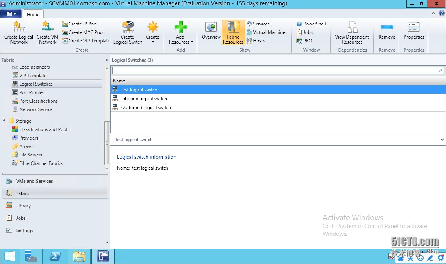Screen dimensions: 446x264
Task: Open Add Resources dropdown
Action: [x=181, y=32]
